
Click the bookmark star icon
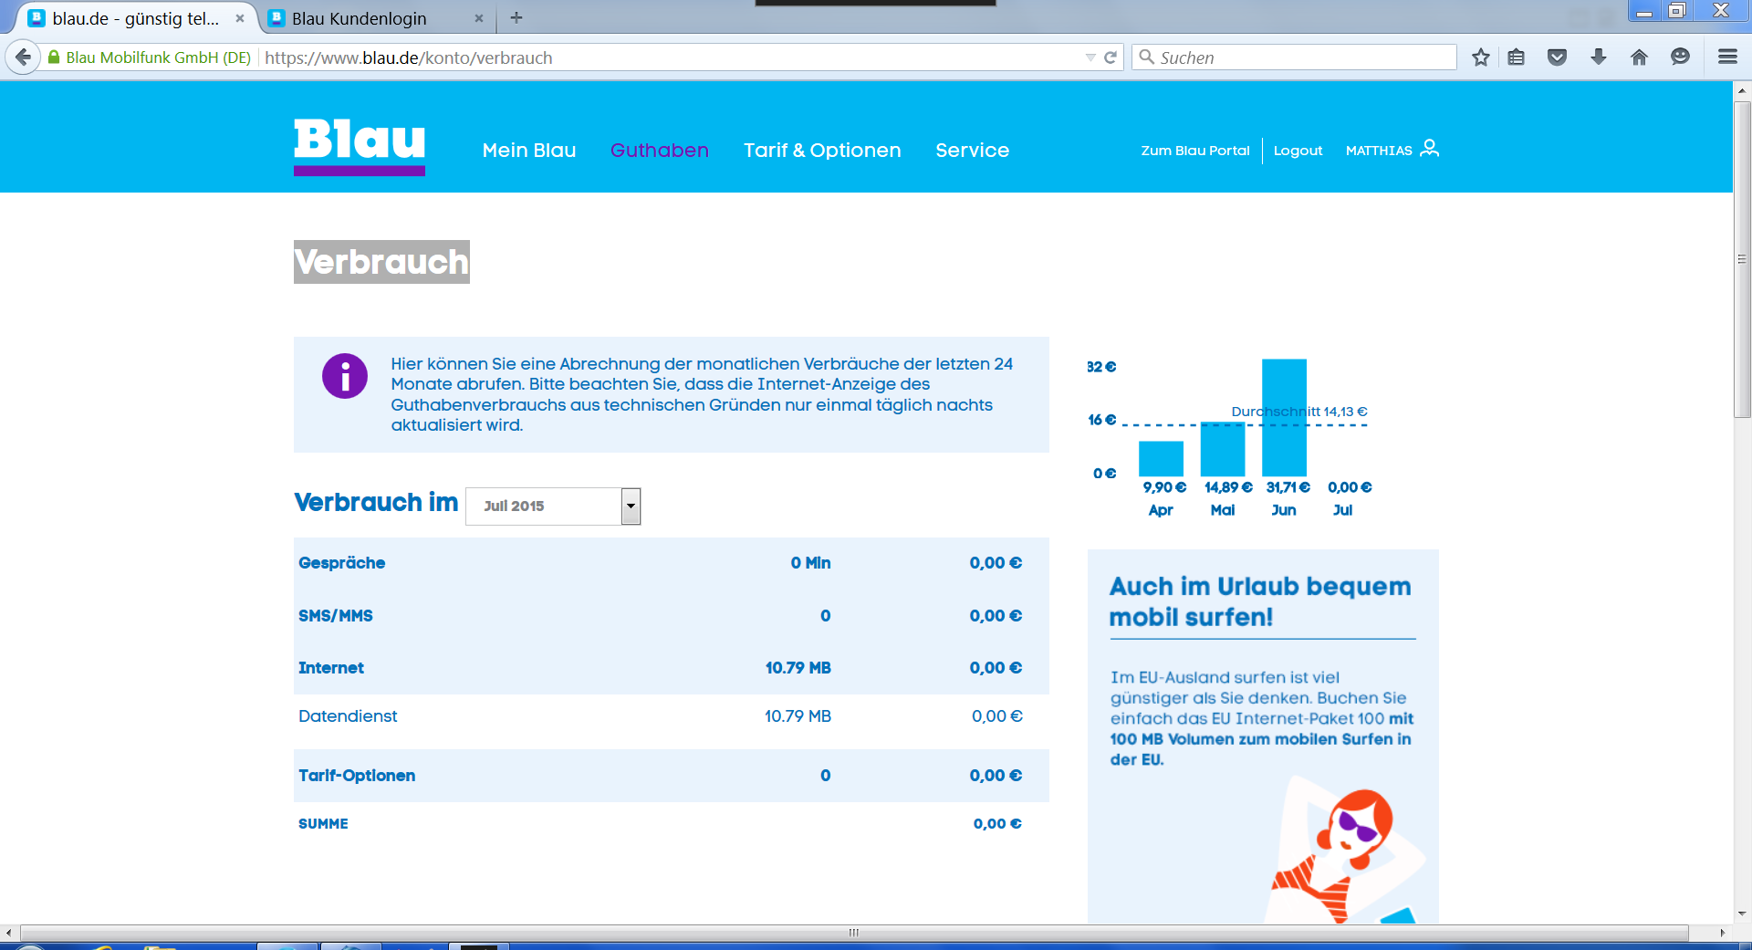coord(1481,57)
